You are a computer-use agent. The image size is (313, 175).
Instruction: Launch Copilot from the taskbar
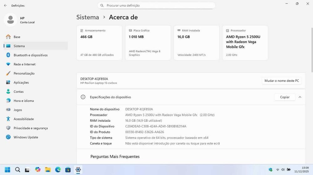[x=38, y=170]
